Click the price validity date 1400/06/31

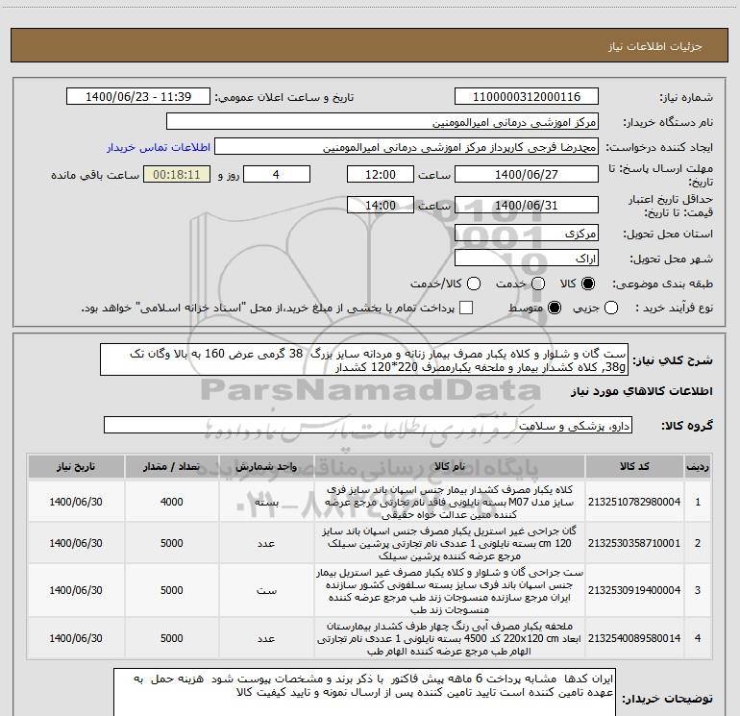pyautogui.click(x=527, y=206)
